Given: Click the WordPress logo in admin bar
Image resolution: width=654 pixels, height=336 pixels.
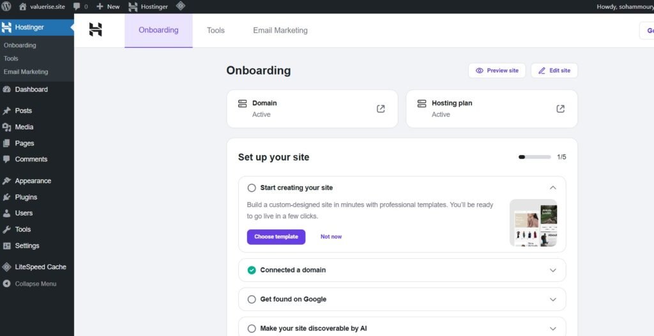Looking at the screenshot, I should [6, 6].
